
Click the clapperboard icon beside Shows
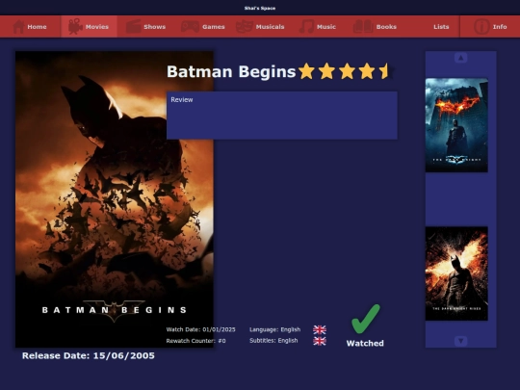(133, 27)
